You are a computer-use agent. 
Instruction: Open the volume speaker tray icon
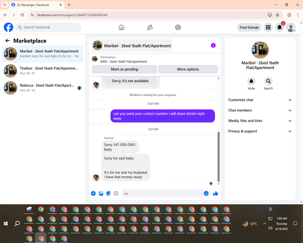tap(270, 228)
